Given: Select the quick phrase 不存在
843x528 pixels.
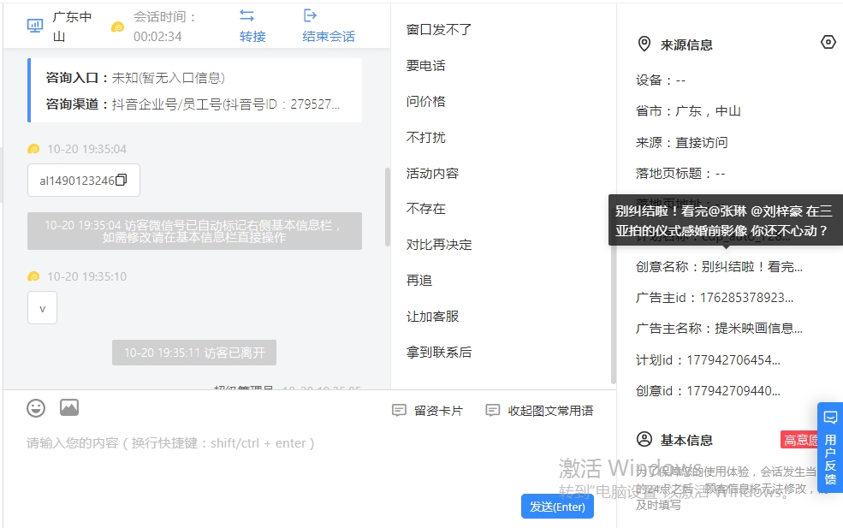Looking at the screenshot, I should click(426, 209).
